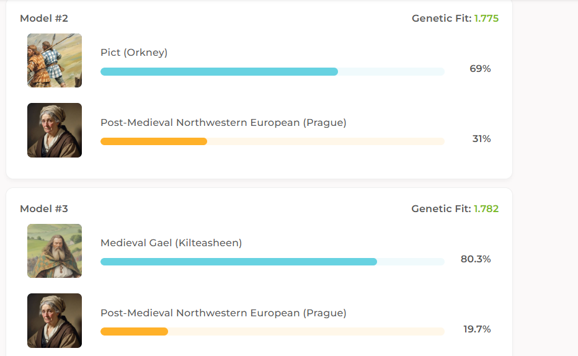The width and height of the screenshot is (578, 356).
Task: Click the orange Prague bar in Model #3
Action: tap(135, 331)
